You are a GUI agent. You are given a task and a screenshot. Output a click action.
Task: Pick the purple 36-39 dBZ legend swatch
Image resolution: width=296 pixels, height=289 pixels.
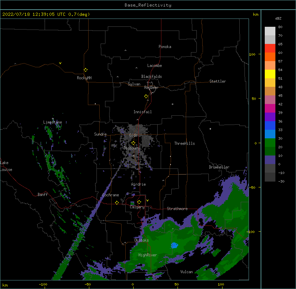[270, 117]
